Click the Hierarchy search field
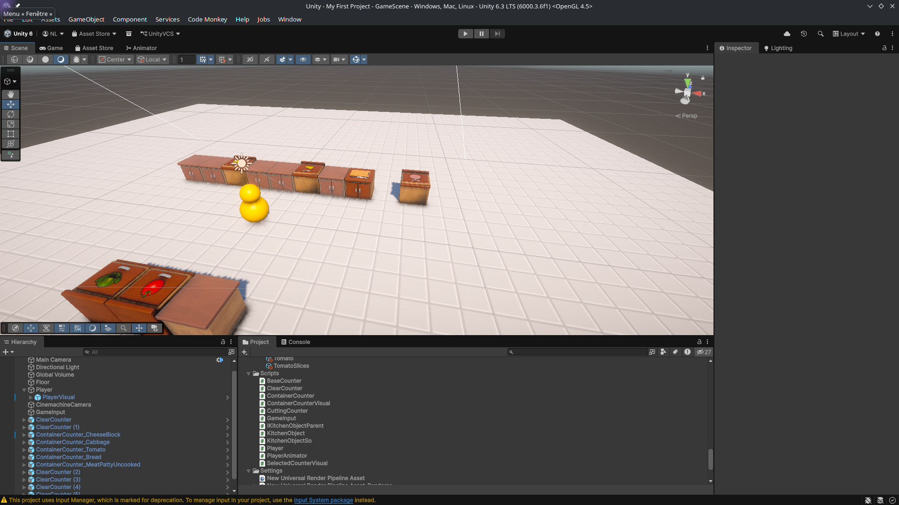The height and width of the screenshot is (505, 899). click(155, 352)
